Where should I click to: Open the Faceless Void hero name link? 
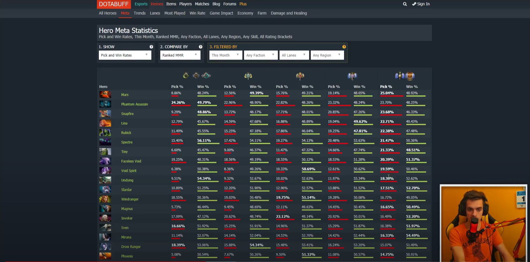click(x=131, y=161)
